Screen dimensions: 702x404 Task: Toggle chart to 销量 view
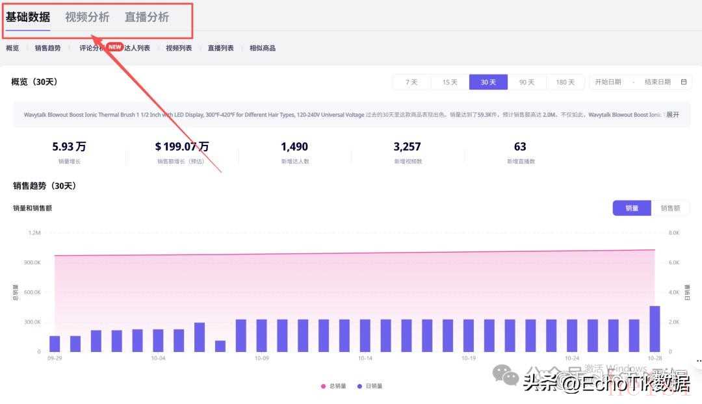pos(631,208)
